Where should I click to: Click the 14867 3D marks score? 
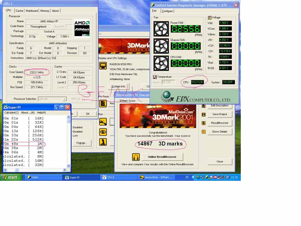click(160, 144)
